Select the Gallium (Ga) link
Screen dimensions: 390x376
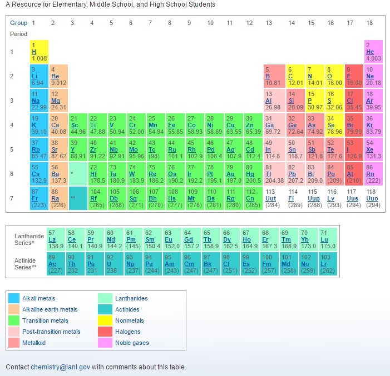click(269, 125)
